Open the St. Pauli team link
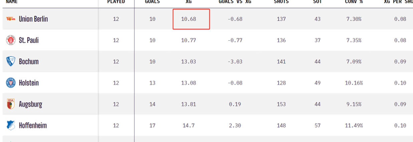 [x=29, y=40]
